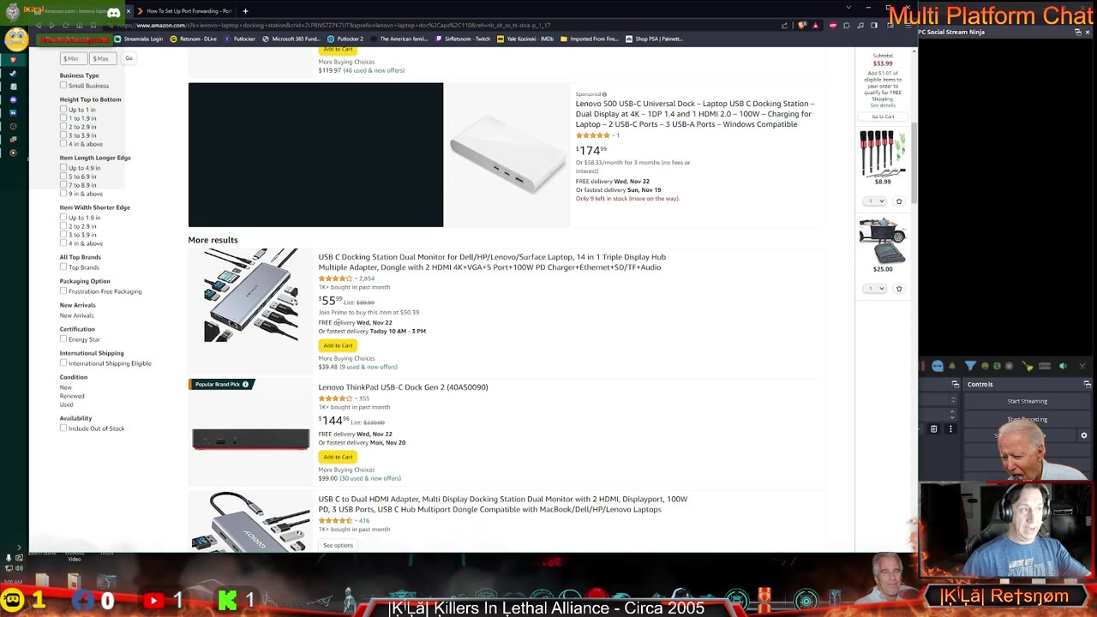Open the blue funnel filter icon

[x=970, y=365]
